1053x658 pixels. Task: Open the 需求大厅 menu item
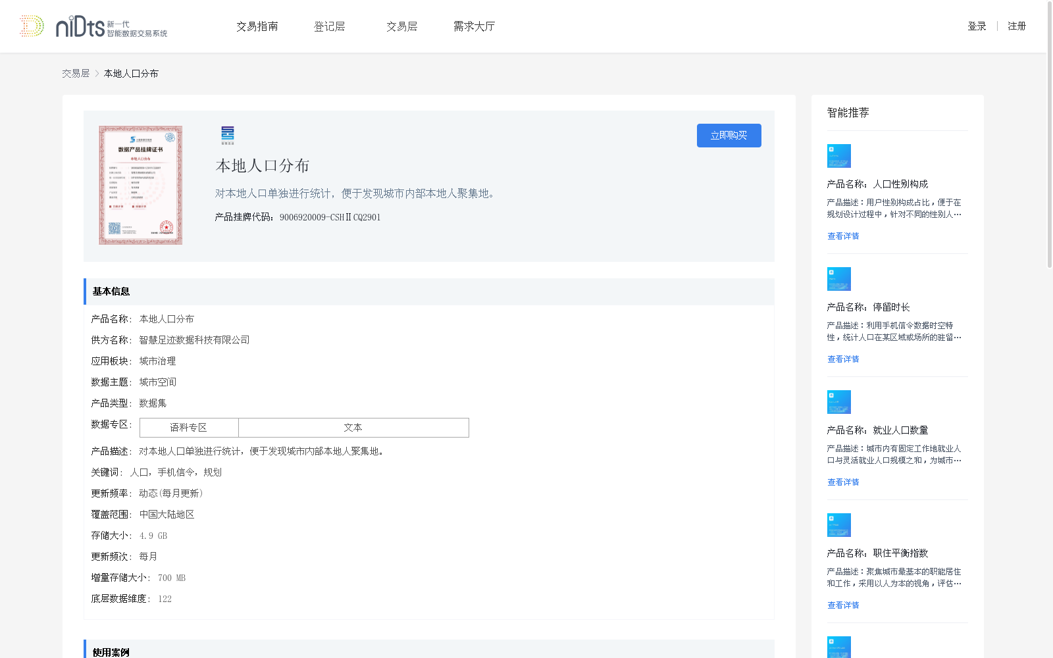[474, 26]
